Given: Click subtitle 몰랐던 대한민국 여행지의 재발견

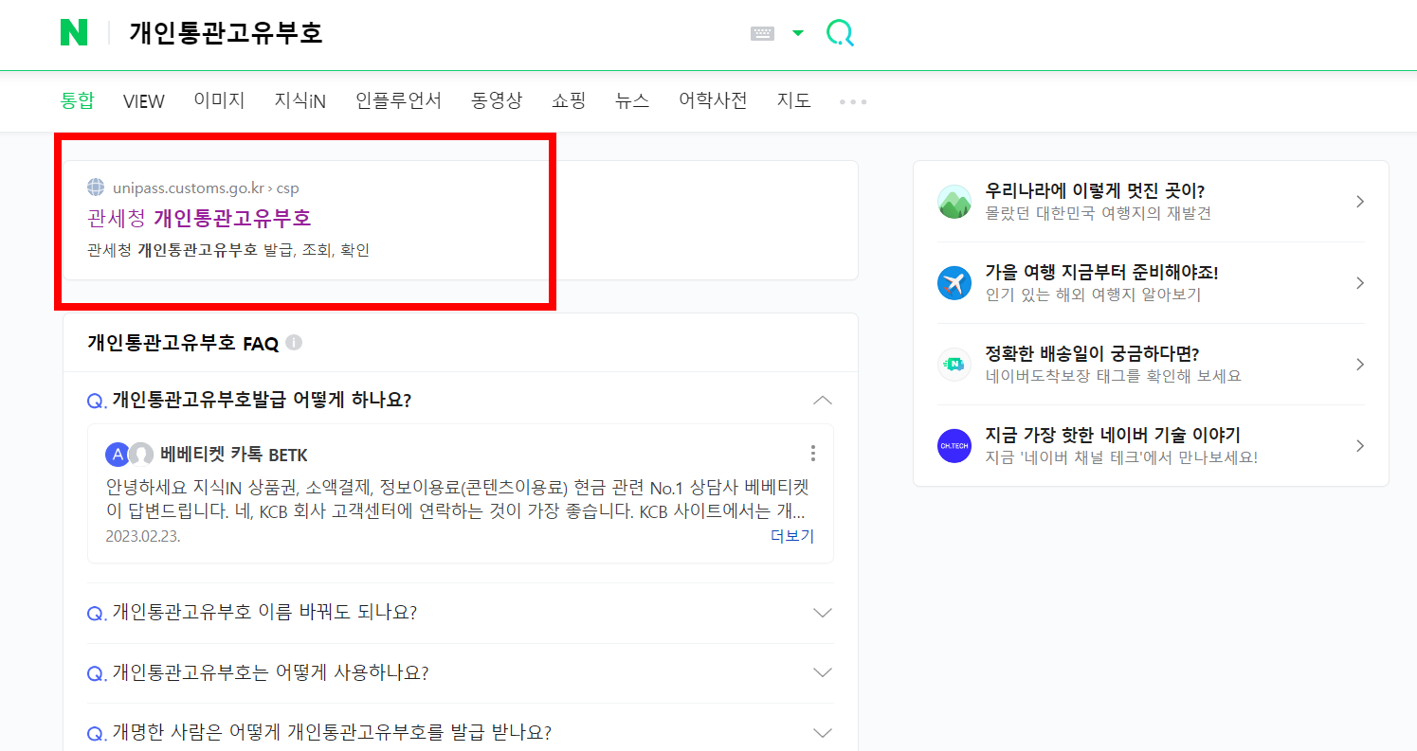Looking at the screenshot, I should 1098,213.
